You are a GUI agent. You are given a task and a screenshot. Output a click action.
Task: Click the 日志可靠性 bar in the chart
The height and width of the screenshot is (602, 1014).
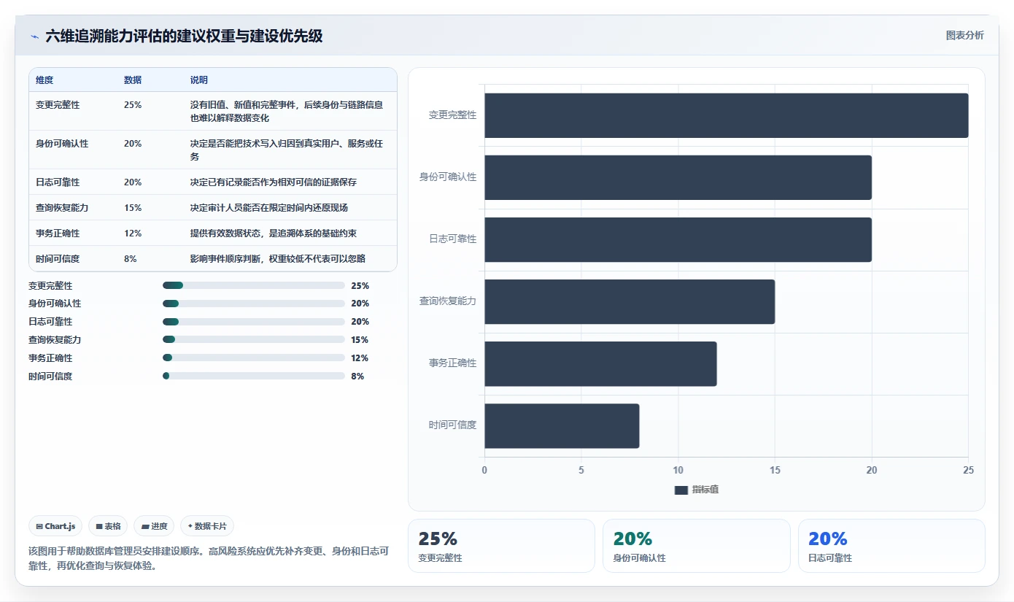[x=678, y=239]
